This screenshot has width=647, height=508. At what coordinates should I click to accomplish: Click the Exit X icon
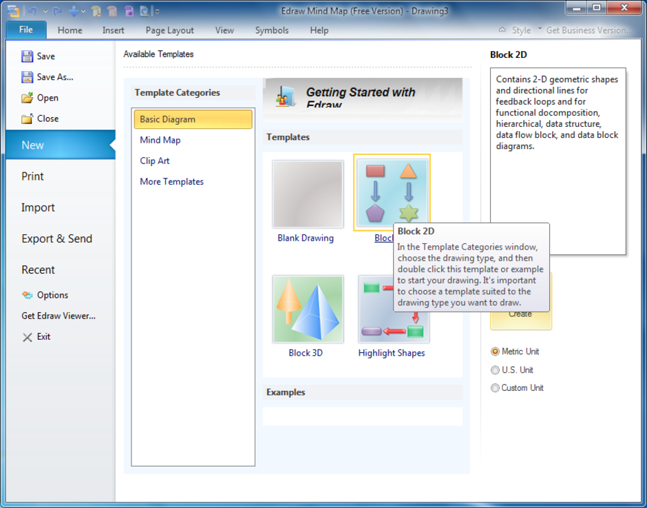click(x=28, y=337)
